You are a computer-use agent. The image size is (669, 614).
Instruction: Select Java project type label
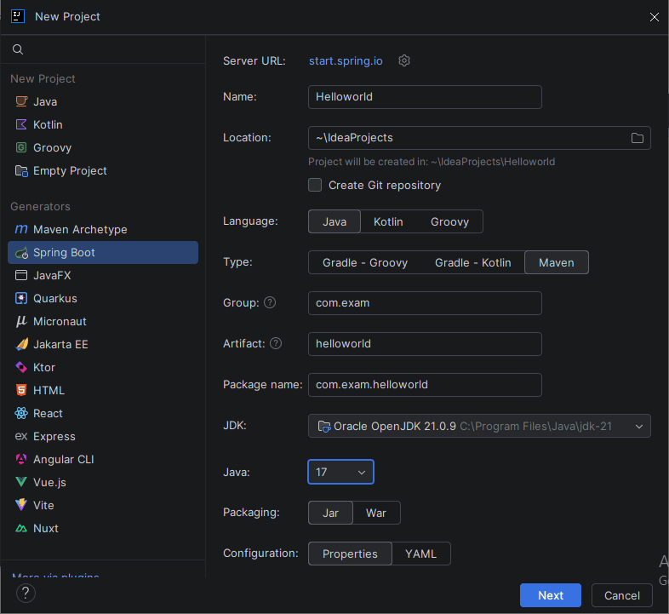pyautogui.click(x=45, y=101)
